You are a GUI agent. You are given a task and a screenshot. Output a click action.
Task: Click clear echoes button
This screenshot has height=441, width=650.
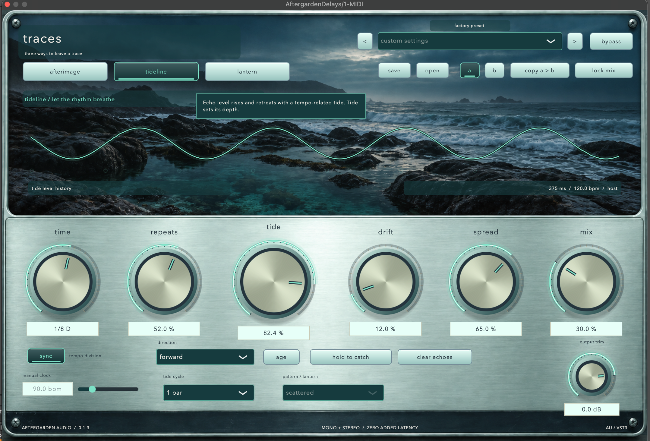click(x=434, y=357)
